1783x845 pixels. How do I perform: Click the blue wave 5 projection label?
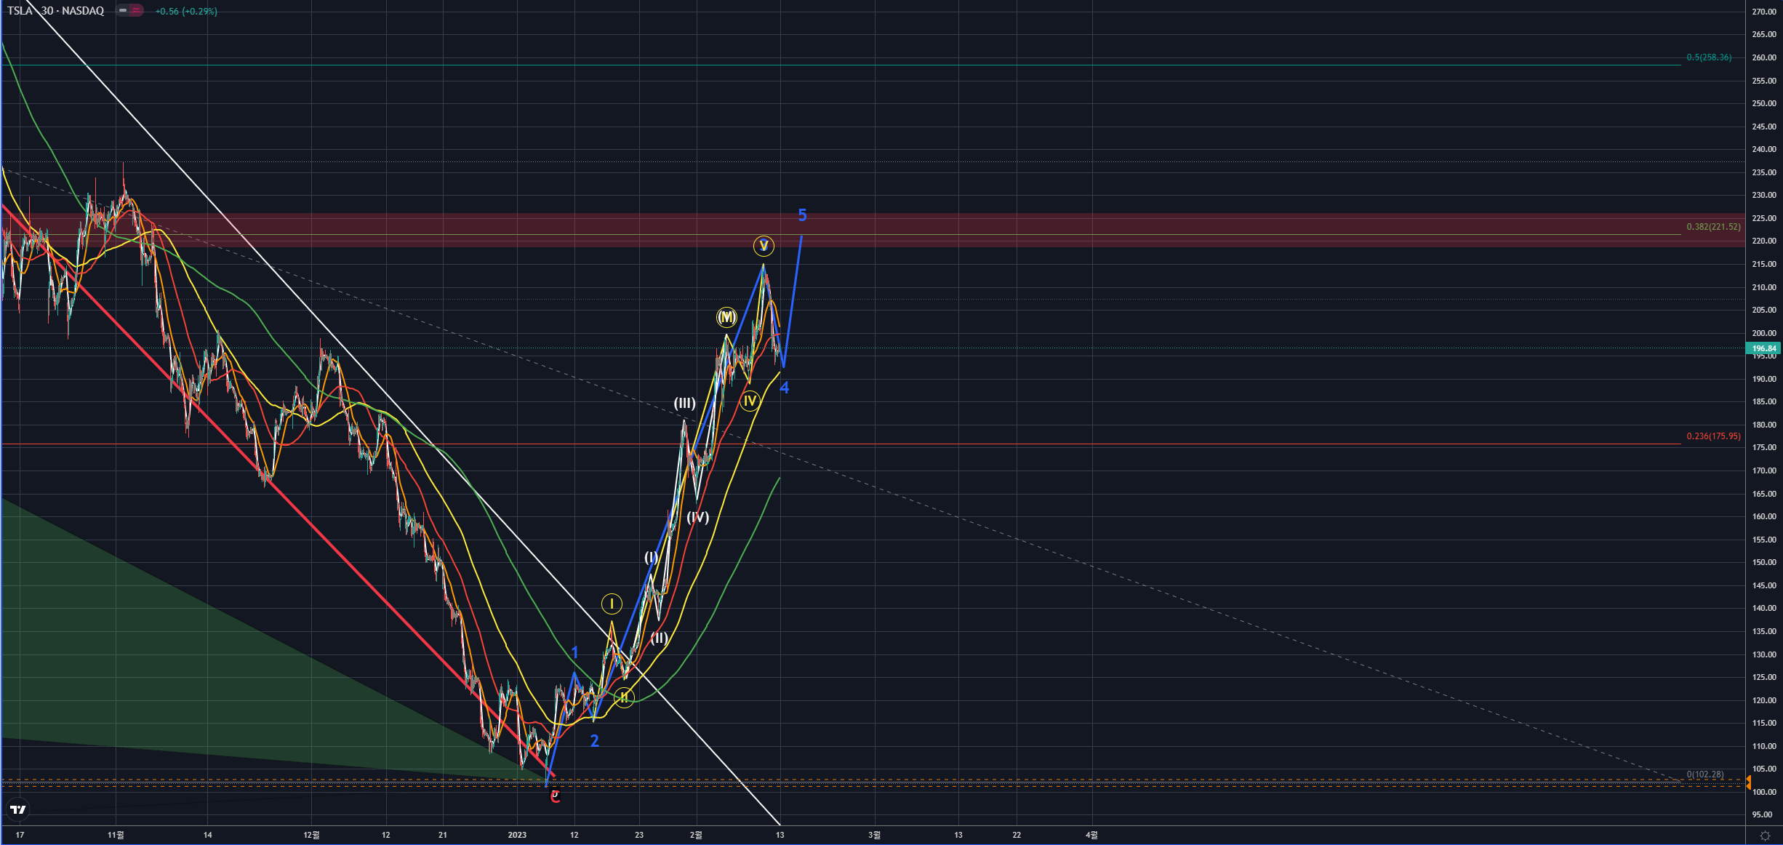(802, 215)
